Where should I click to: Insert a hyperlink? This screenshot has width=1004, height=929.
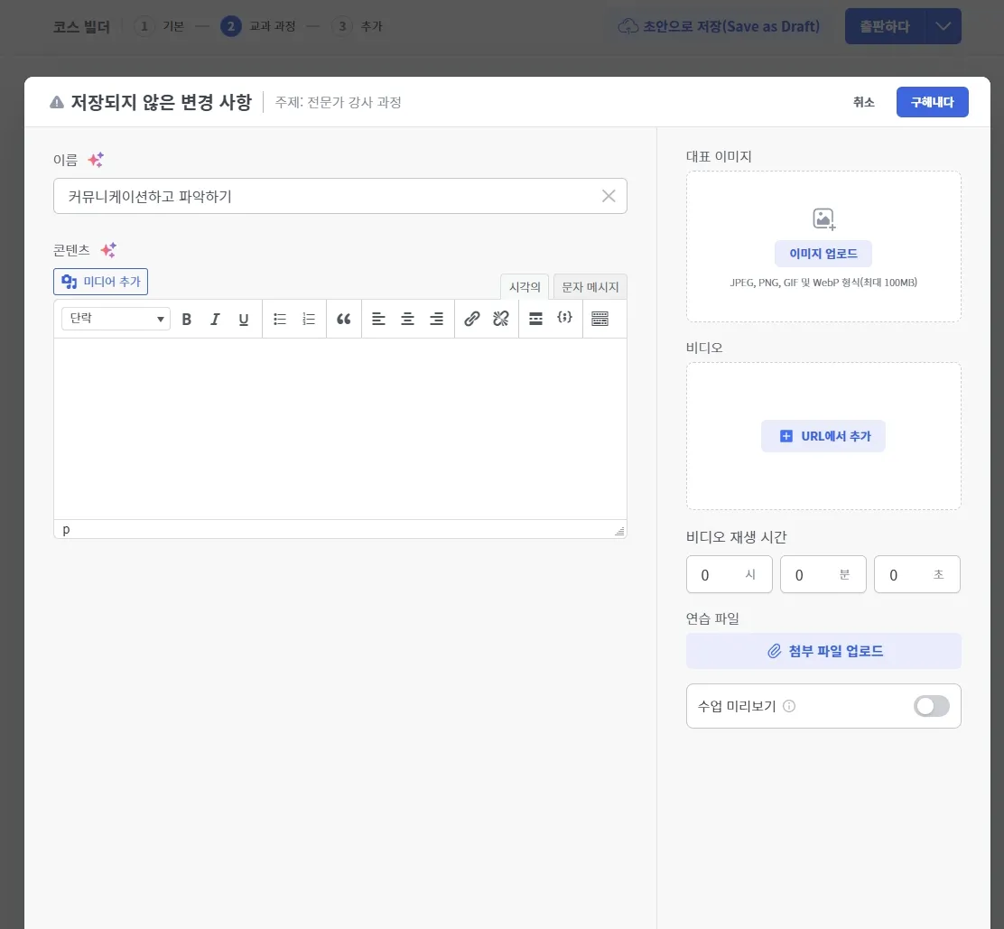tap(471, 319)
